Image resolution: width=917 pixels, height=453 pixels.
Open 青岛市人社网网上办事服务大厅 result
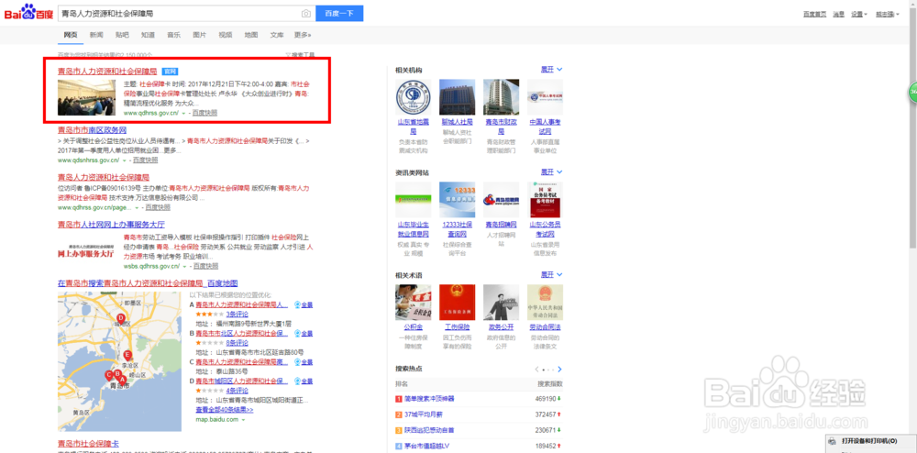111,225
